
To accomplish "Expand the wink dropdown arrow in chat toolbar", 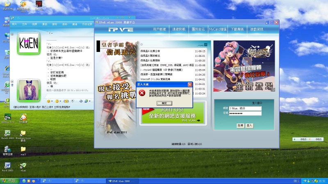I will click(x=60, y=101).
